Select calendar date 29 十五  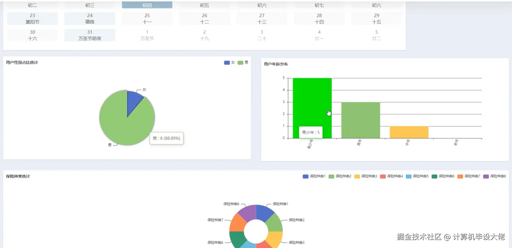click(377, 19)
